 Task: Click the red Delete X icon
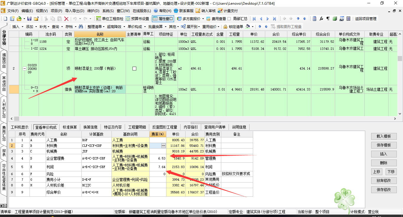66,19
